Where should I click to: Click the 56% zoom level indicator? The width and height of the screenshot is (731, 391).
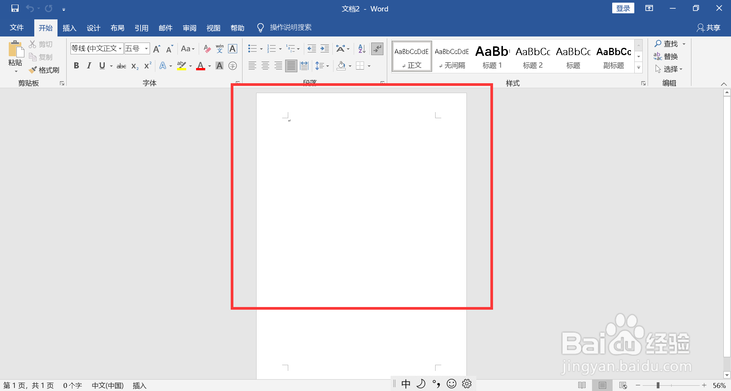click(x=719, y=385)
